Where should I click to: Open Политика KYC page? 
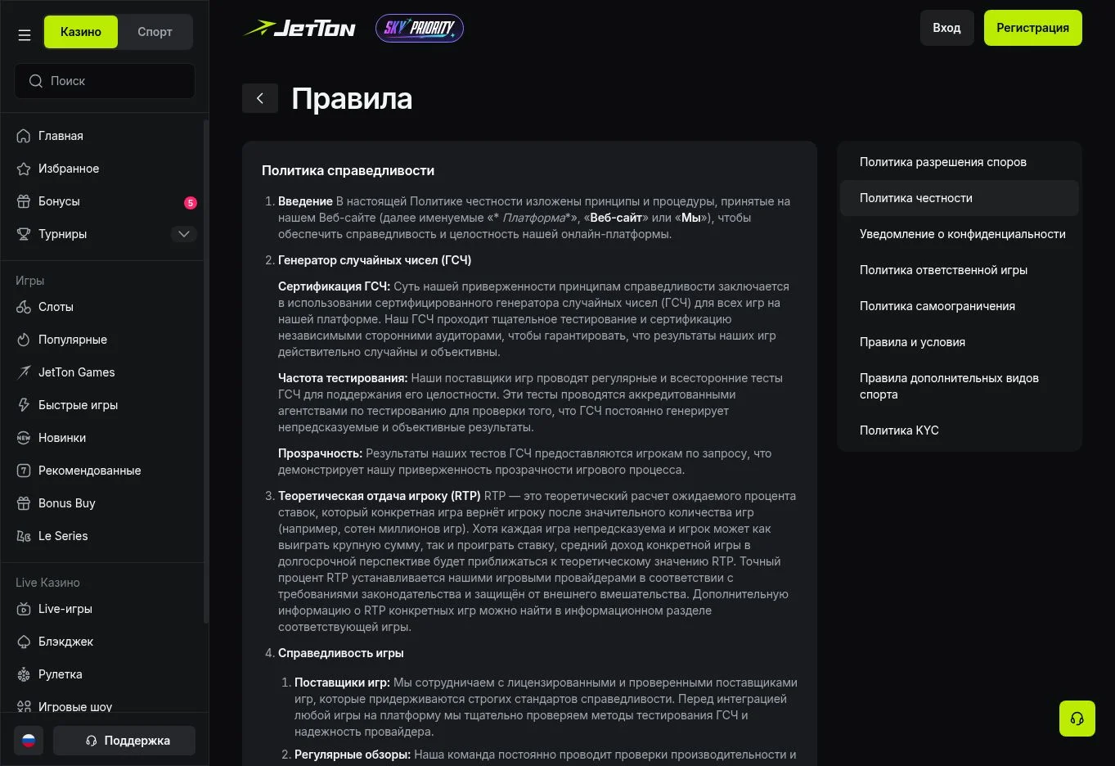[959, 430]
